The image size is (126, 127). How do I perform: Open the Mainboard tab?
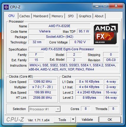click(x=41, y=16)
